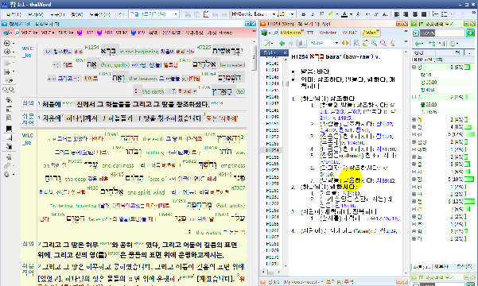Open the second menu bar item
Screen dimensions: 478x286
click(36, 14)
